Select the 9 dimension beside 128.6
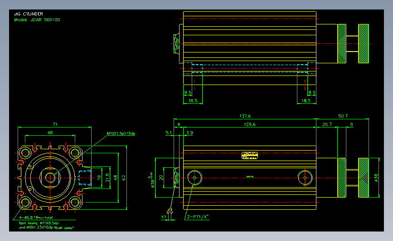Viewport: 393px width, 241px height. tap(179, 124)
